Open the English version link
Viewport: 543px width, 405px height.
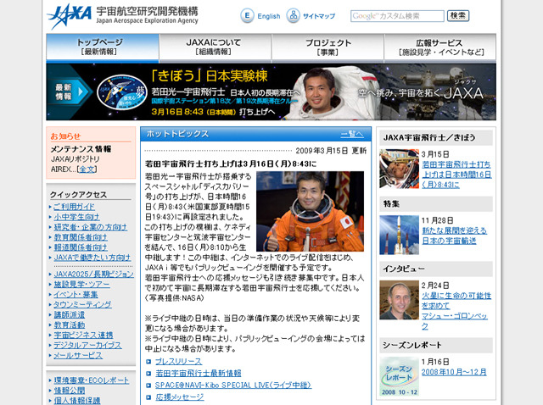tap(269, 16)
